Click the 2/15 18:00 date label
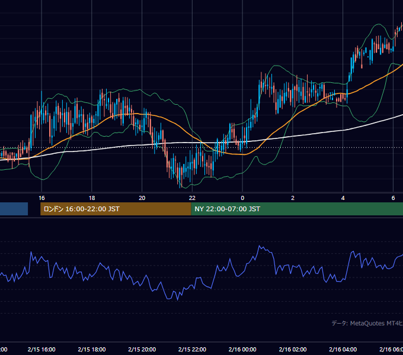Image resolution: width=403 pixels, height=355 pixels. 92,349
